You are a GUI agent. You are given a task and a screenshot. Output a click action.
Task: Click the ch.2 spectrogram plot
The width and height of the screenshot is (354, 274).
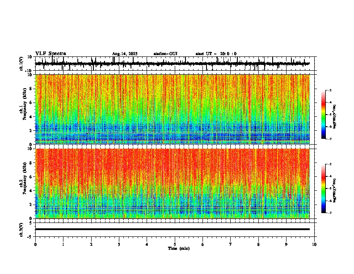173,184
